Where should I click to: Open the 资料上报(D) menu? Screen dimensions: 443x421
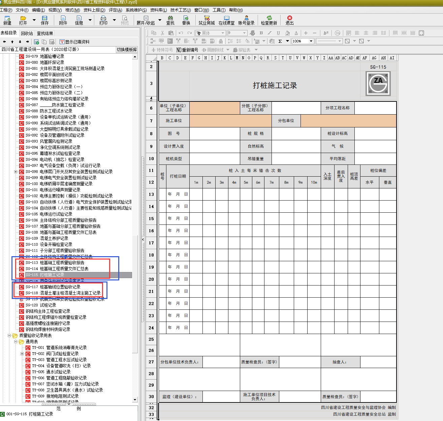pyautogui.click(x=94, y=10)
